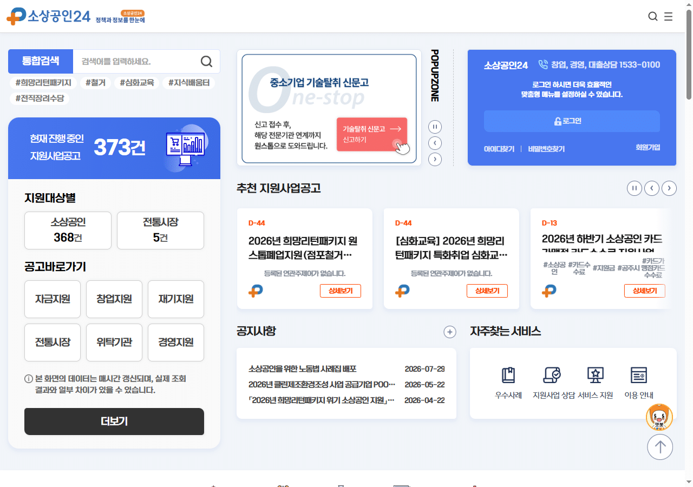
Task: Pause the 추천 지원사업공고 carousel
Action: 635,188
